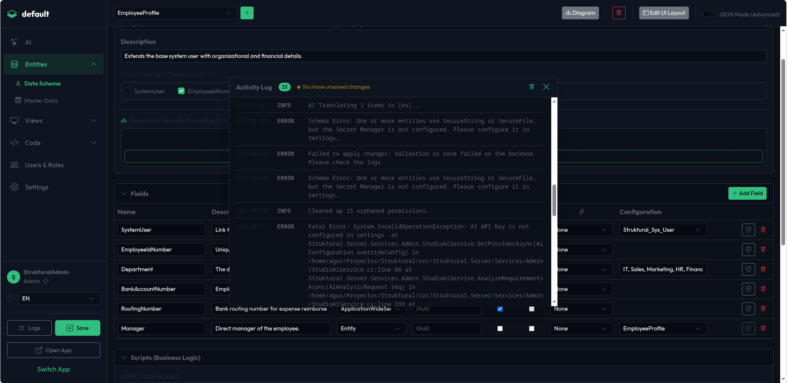Open the EN language dropdown
This screenshot has width=788, height=383.
[59, 298]
